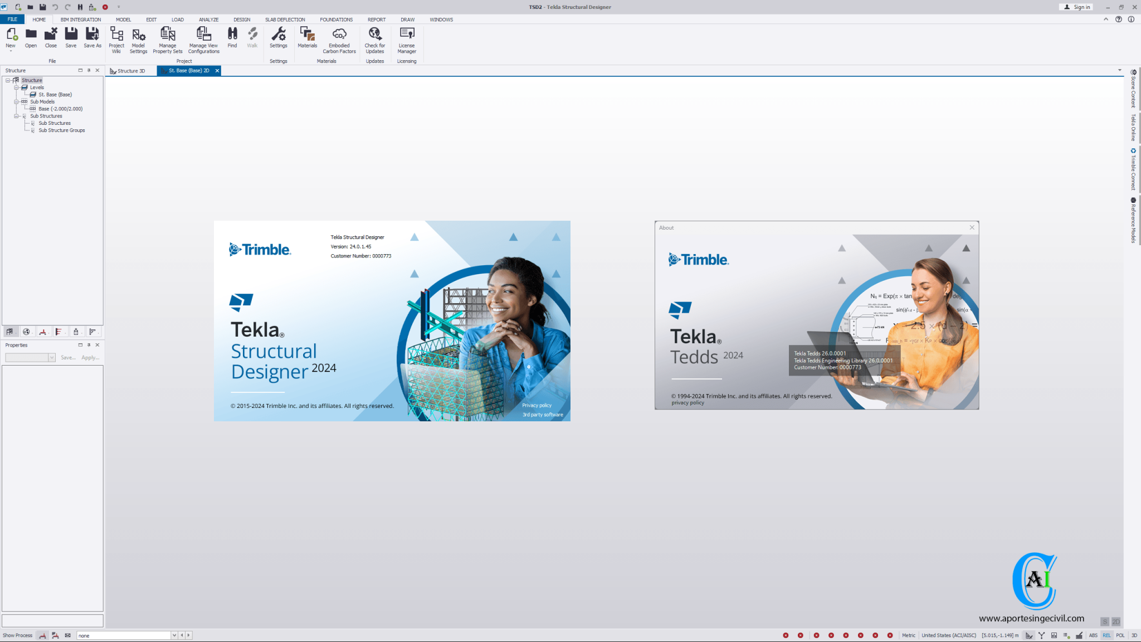Open Embodied Carbon Factors
1141x642 pixels.
pyautogui.click(x=339, y=40)
